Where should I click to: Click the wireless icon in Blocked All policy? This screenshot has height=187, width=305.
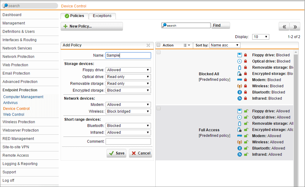tap(240, 86)
